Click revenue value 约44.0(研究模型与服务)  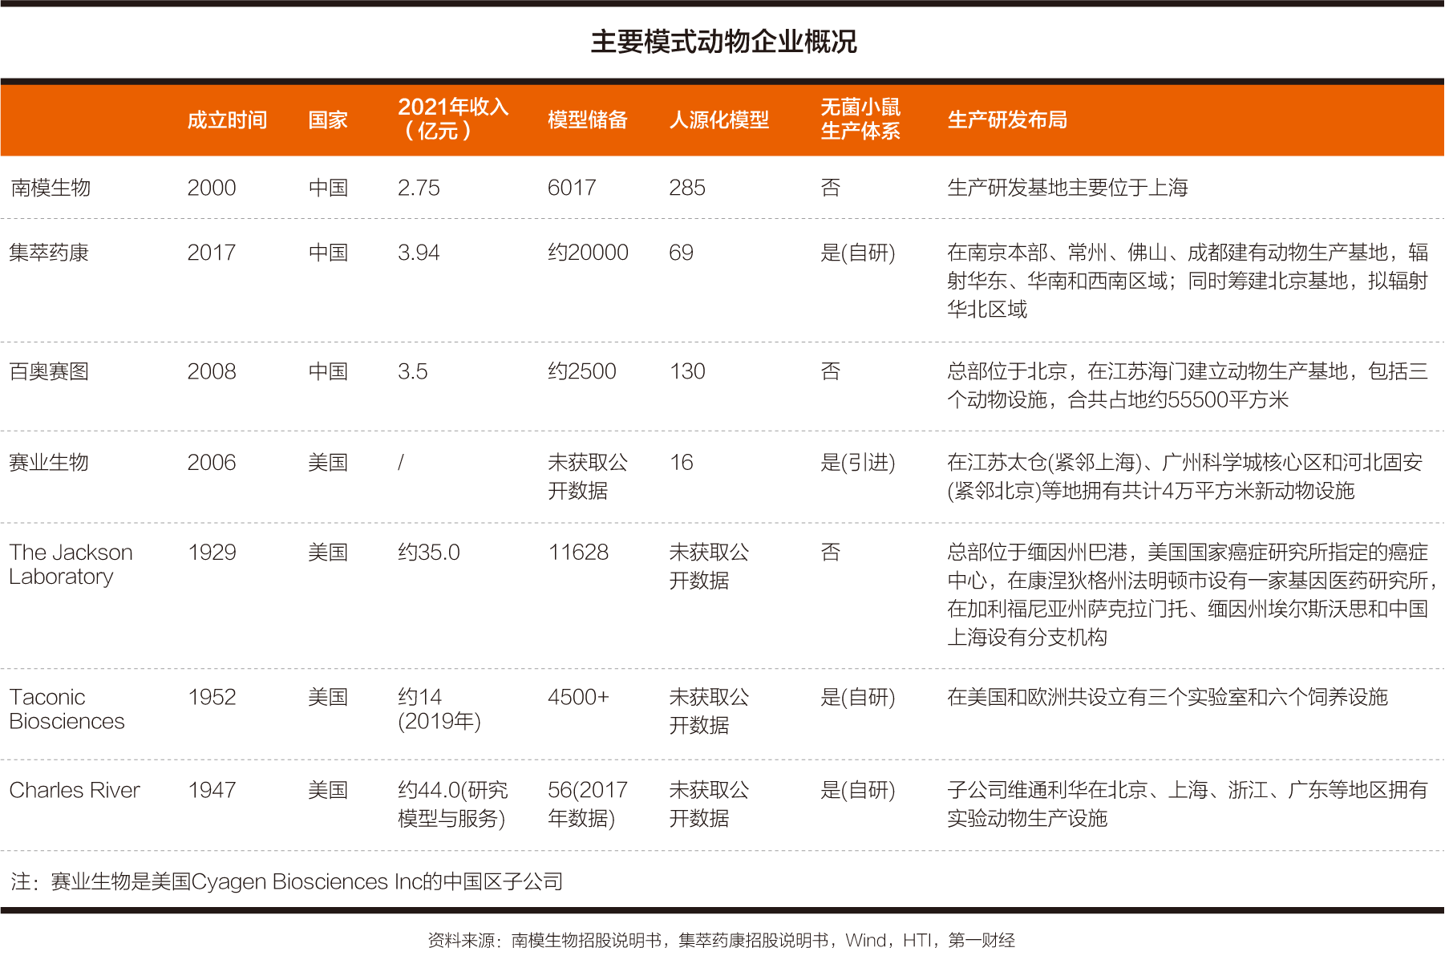[x=453, y=804]
